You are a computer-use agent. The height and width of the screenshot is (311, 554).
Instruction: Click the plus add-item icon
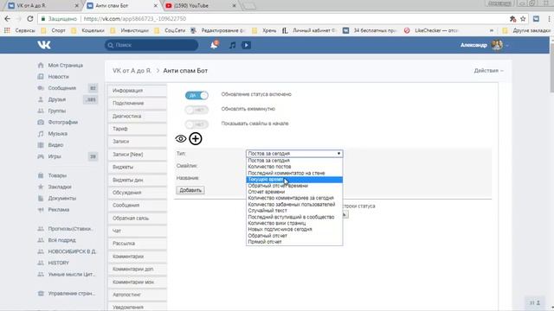(196, 138)
